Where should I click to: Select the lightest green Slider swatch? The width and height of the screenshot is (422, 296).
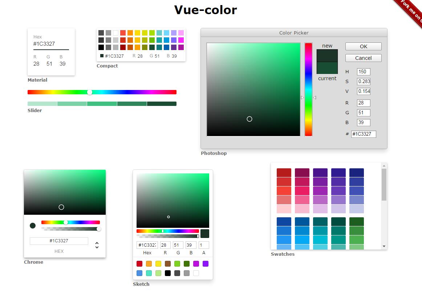point(42,104)
